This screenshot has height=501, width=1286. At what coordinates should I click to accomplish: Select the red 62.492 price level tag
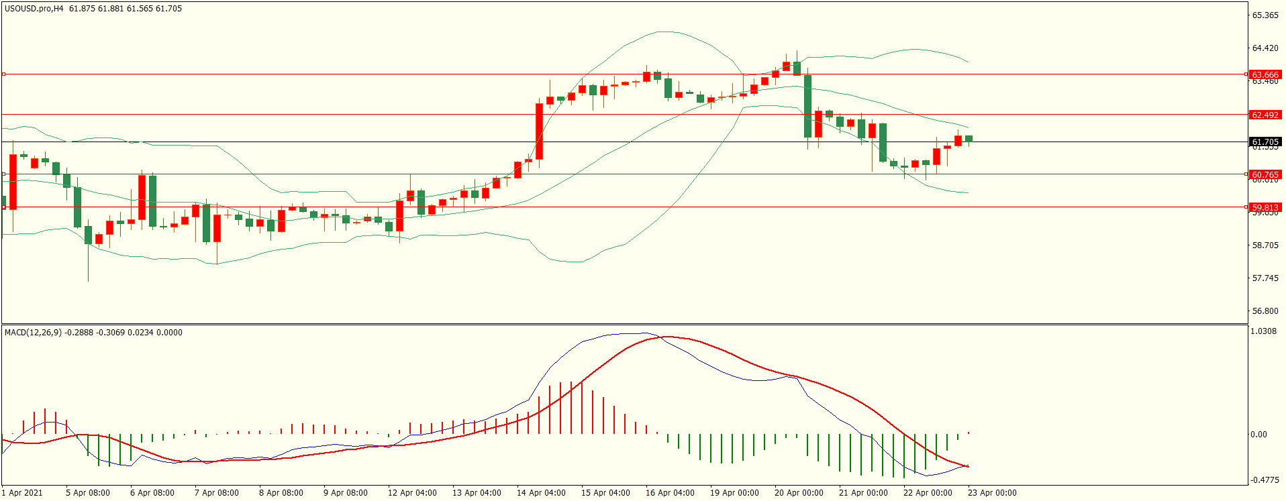pos(1265,115)
